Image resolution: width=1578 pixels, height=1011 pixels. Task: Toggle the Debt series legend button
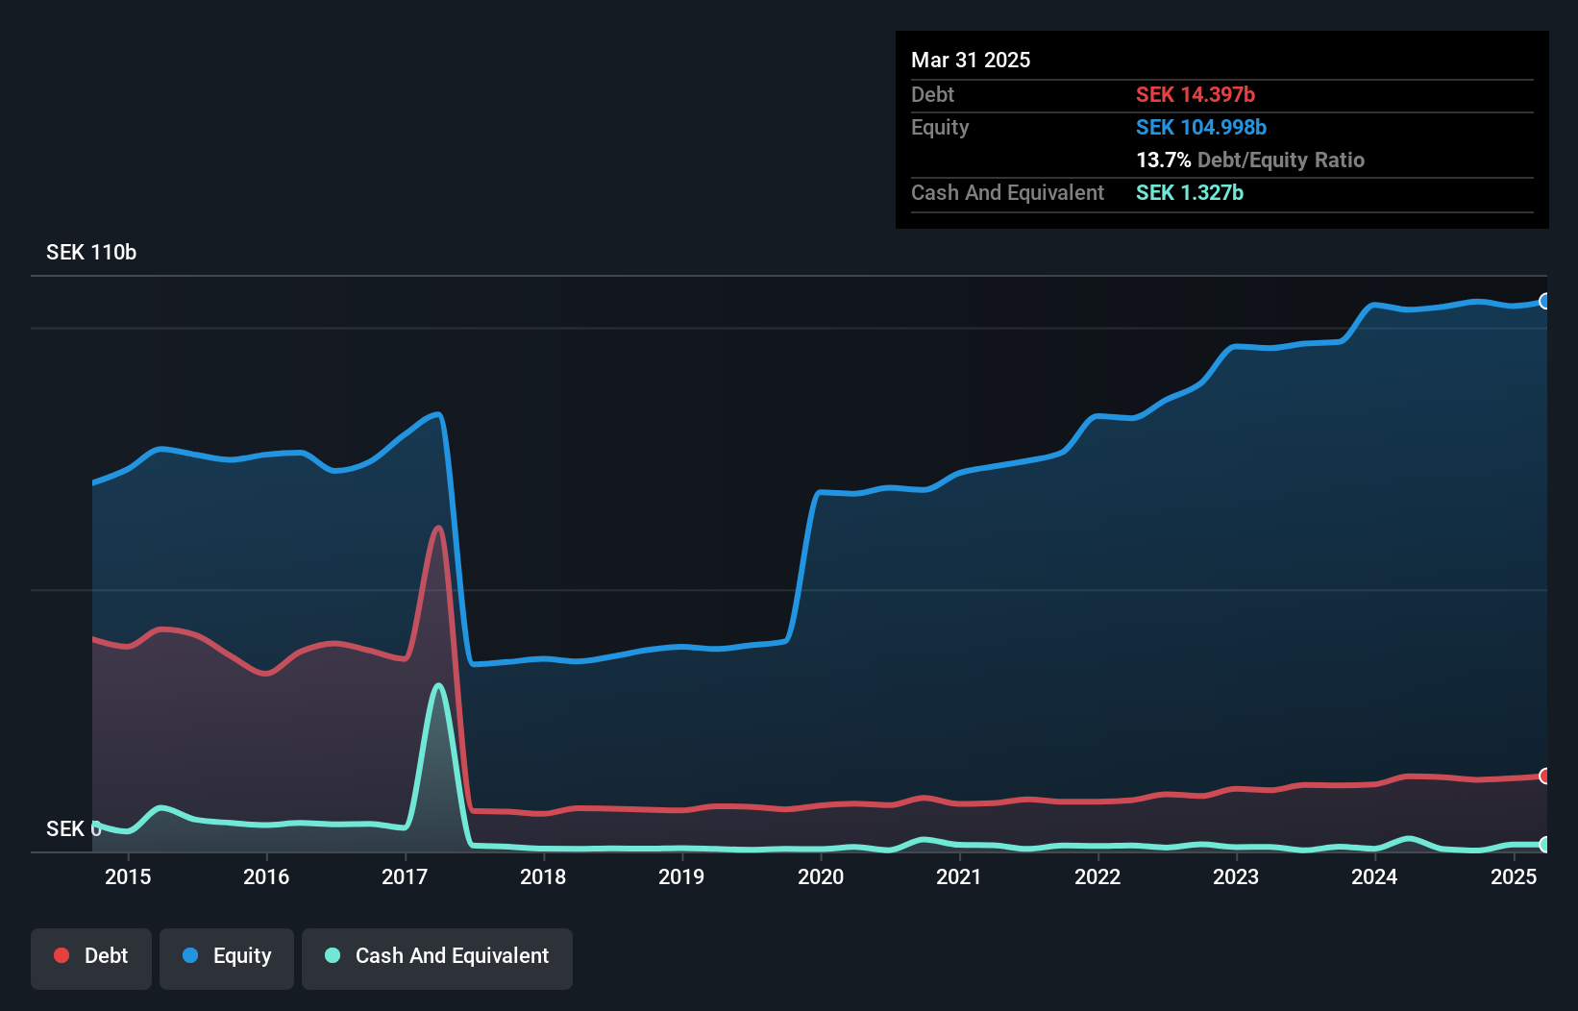point(91,958)
